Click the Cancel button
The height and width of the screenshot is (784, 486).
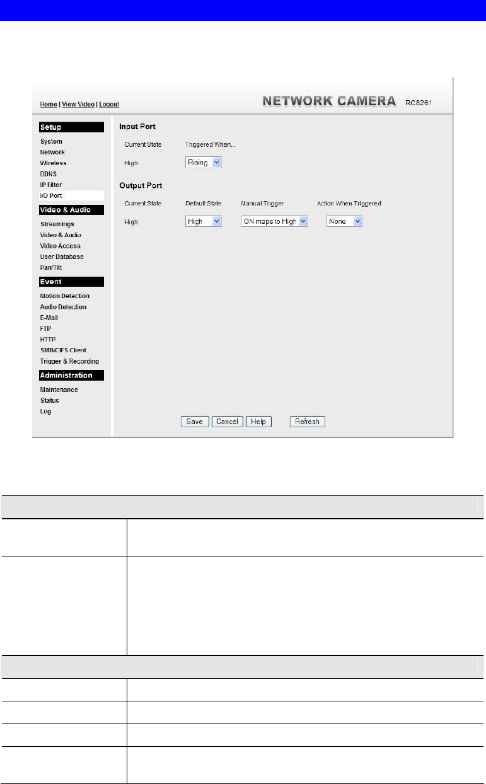pos(227,422)
